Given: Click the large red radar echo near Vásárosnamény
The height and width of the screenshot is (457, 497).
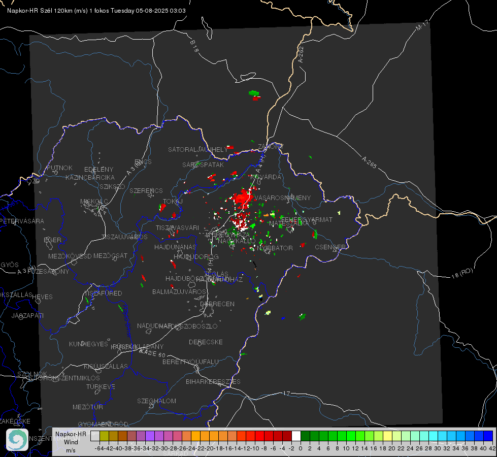Looking at the screenshot, I should (243, 197).
